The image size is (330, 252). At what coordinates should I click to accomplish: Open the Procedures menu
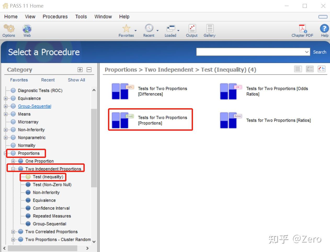[55, 17]
